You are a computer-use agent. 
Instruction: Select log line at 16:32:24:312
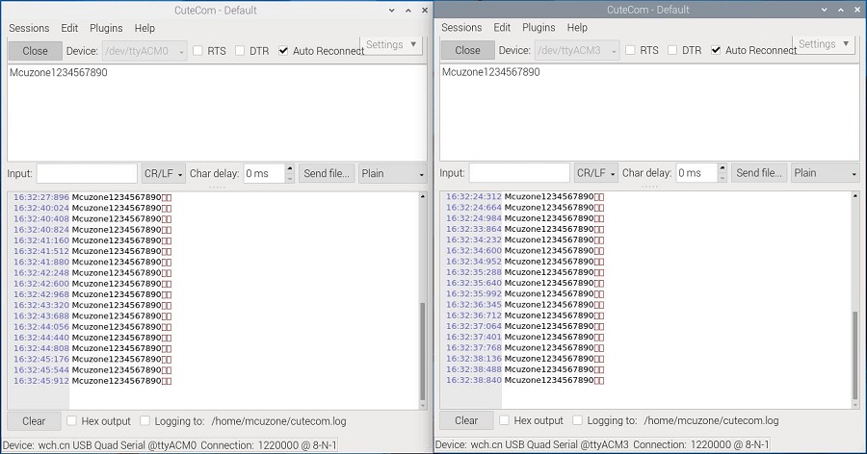[x=525, y=196]
